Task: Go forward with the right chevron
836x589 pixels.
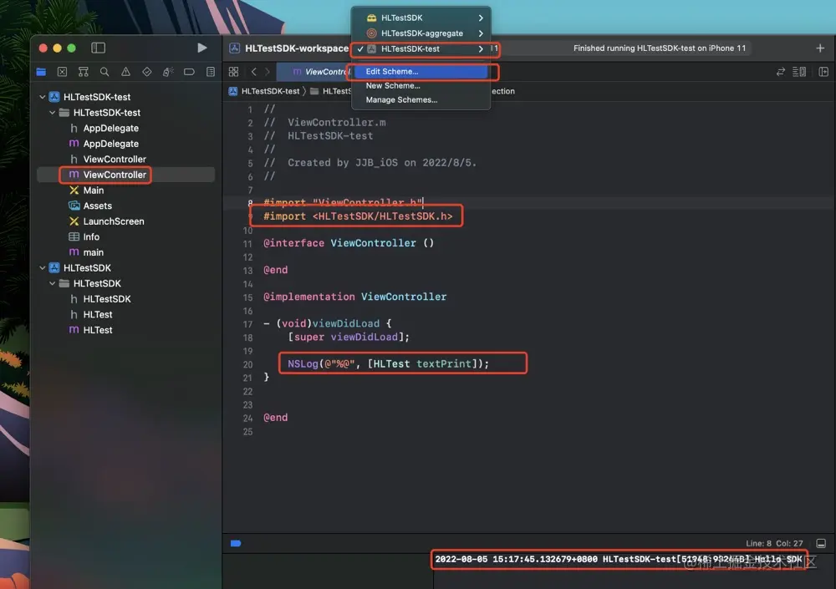Action: click(268, 71)
